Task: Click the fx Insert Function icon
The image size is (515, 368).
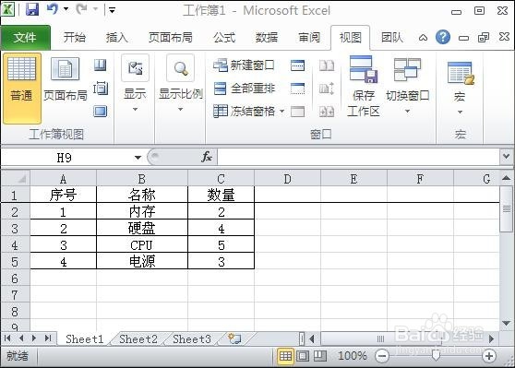Action: (x=207, y=157)
